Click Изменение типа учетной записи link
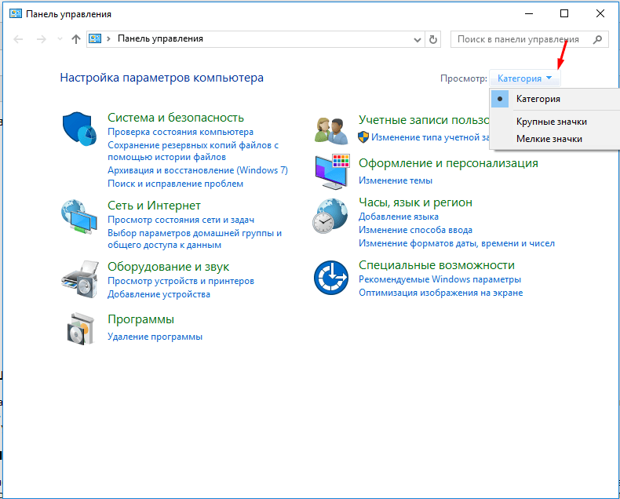Viewport: 620px width, 499px height. pyautogui.click(x=430, y=137)
